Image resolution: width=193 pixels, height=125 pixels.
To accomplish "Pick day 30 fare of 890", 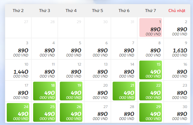I will (x=177, y=112).
